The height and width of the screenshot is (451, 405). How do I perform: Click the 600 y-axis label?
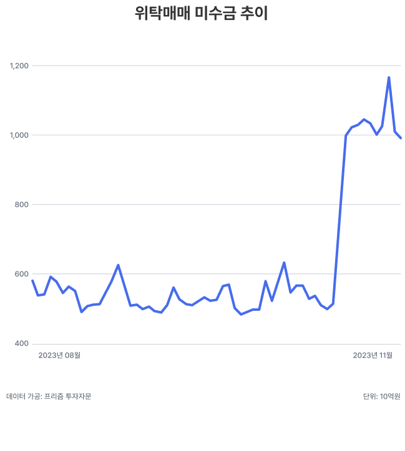pyautogui.click(x=22, y=274)
